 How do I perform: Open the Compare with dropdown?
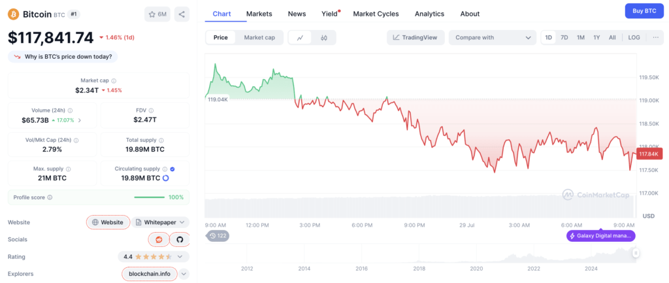493,37
